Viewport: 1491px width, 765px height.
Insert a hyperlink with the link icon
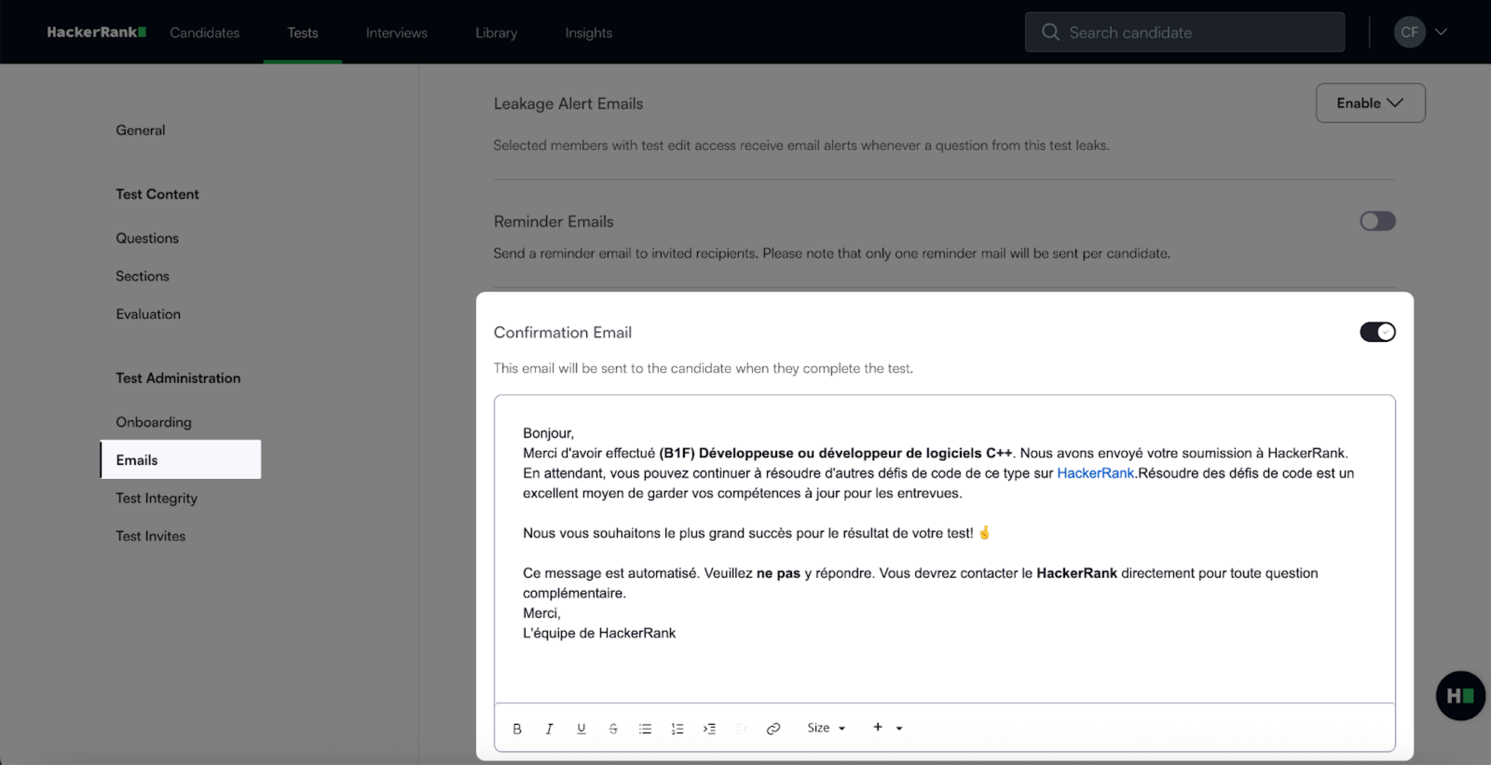pyautogui.click(x=773, y=729)
